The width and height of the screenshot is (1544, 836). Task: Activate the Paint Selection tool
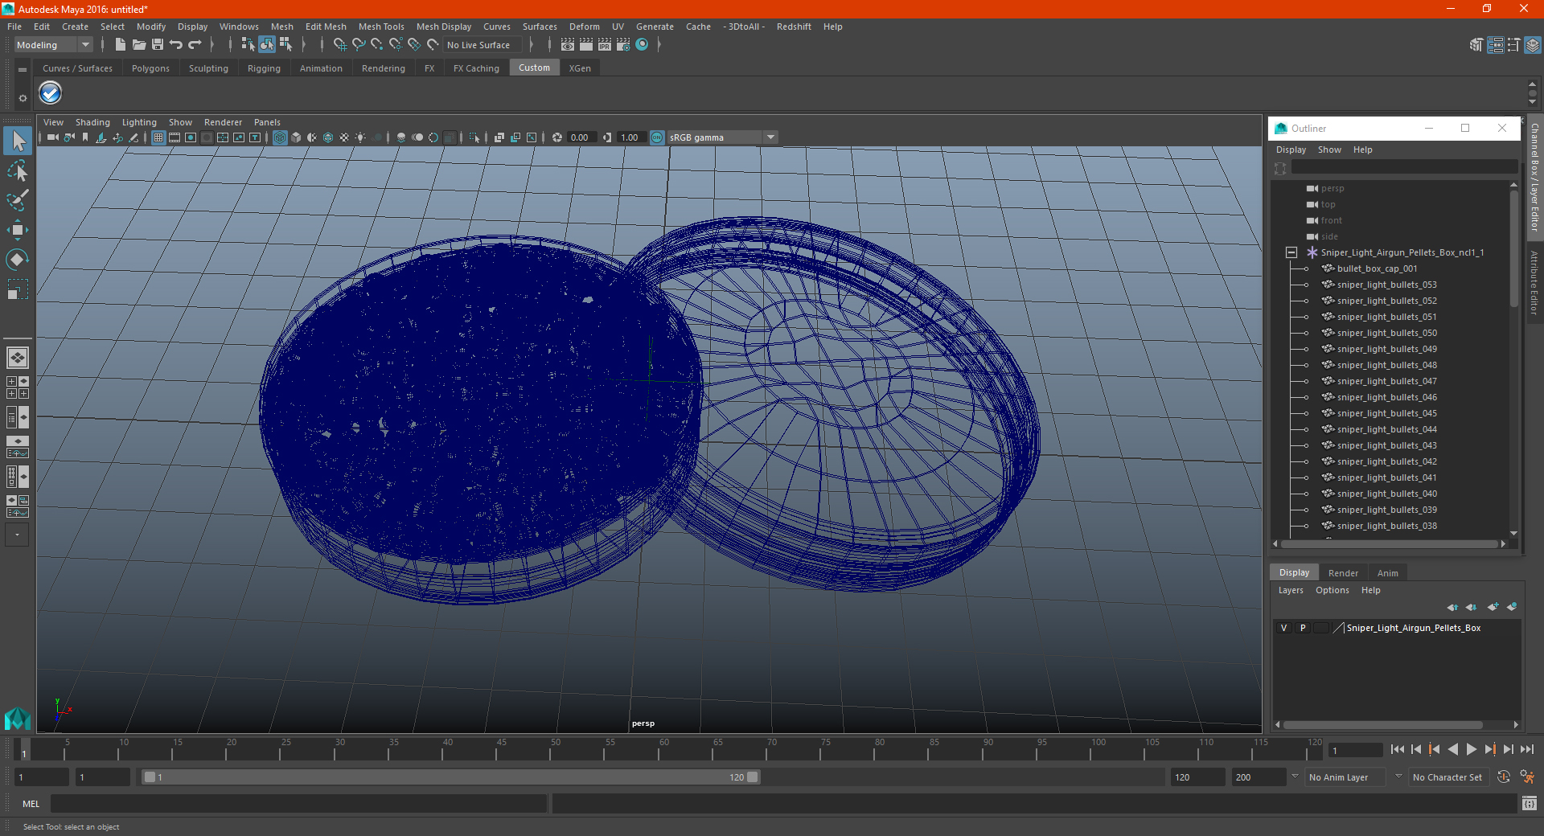18,200
